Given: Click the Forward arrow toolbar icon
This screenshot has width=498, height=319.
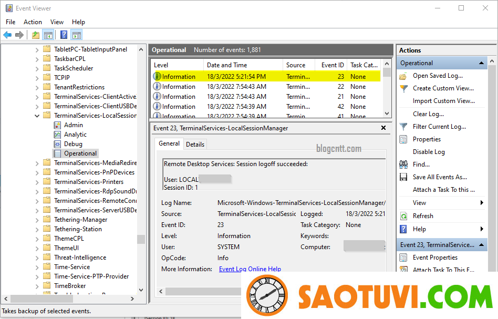Looking at the screenshot, I should point(19,35).
